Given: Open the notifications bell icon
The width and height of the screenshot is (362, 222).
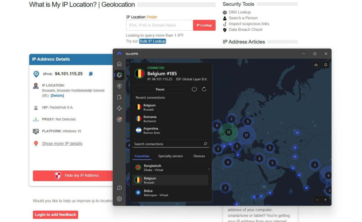Looking at the screenshot, I should point(326,65).
